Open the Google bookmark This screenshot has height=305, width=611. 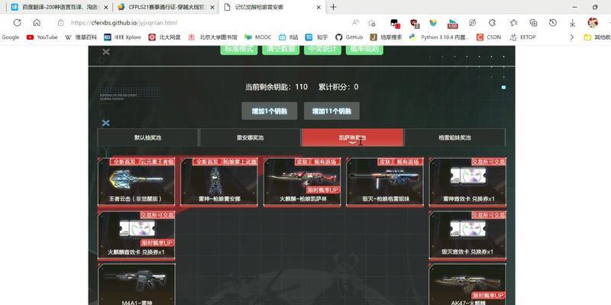coord(10,37)
